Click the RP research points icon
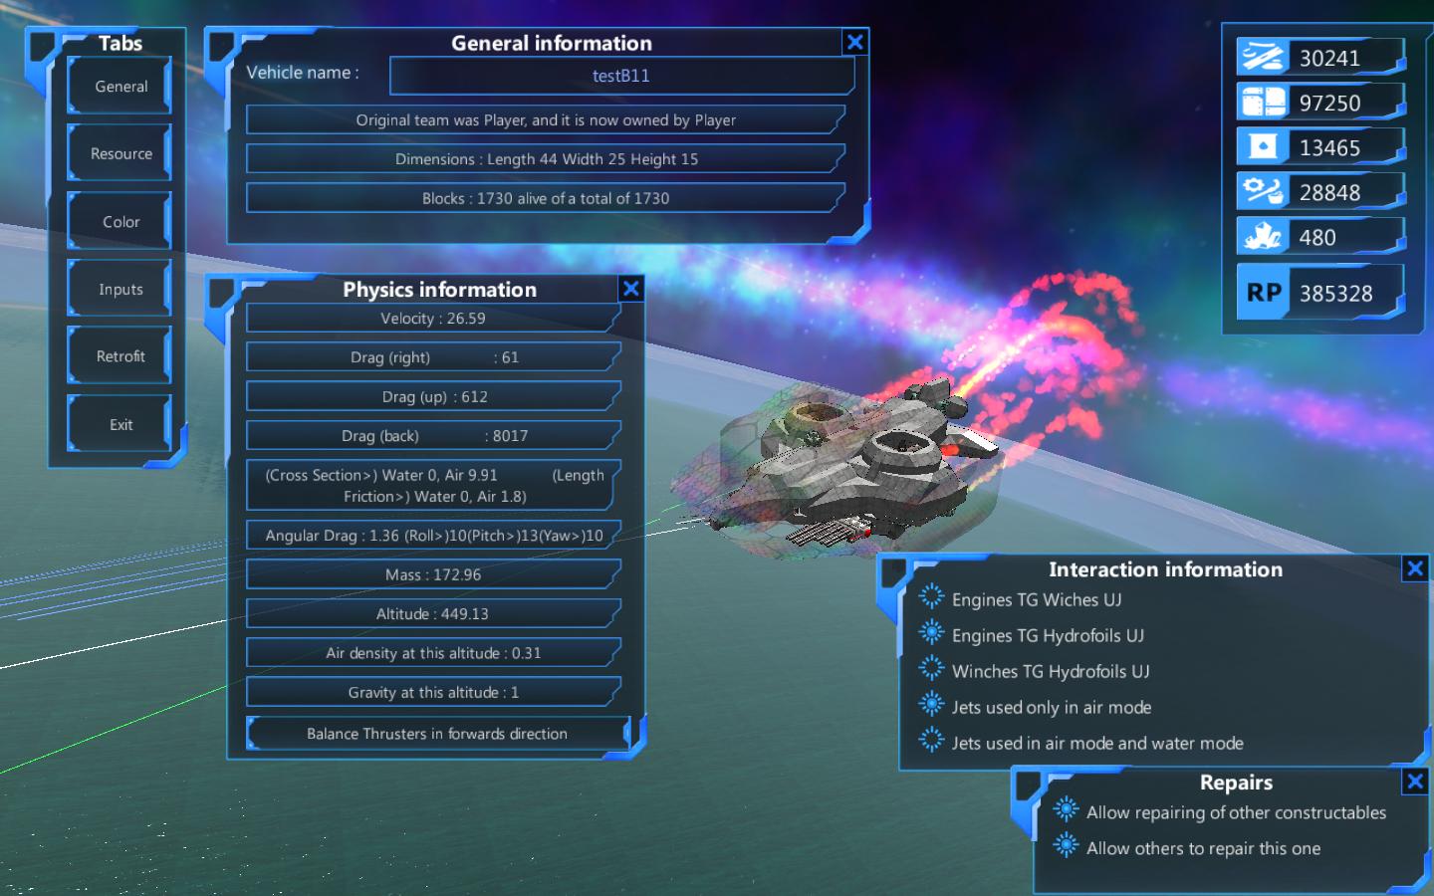Image resolution: width=1434 pixels, height=896 pixels. pos(1263,293)
